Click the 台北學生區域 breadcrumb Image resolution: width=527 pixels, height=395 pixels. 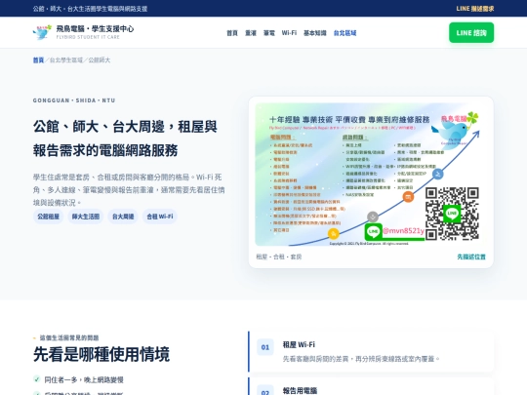point(66,60)
